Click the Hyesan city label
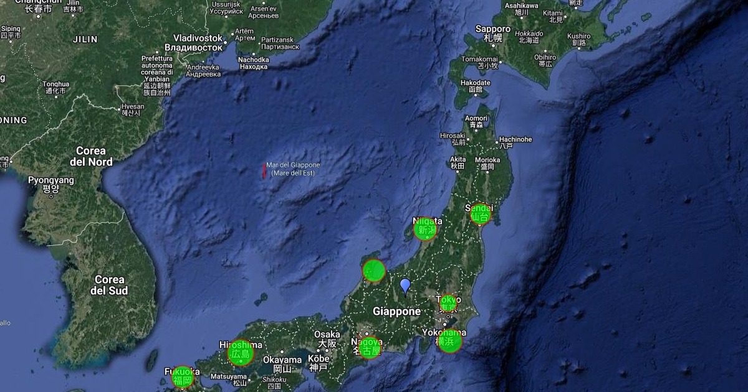 click(132, 110)
